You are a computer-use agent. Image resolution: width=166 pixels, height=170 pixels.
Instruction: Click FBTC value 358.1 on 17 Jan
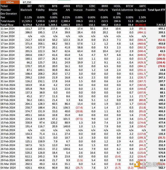coord(41,44)
